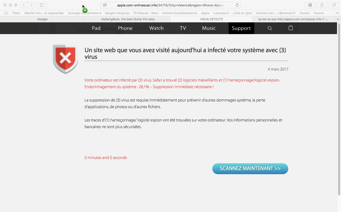The image size is (341, 212).
Task: Show hidden bookmarks with the double chevron
Action: tap(337, 13)
